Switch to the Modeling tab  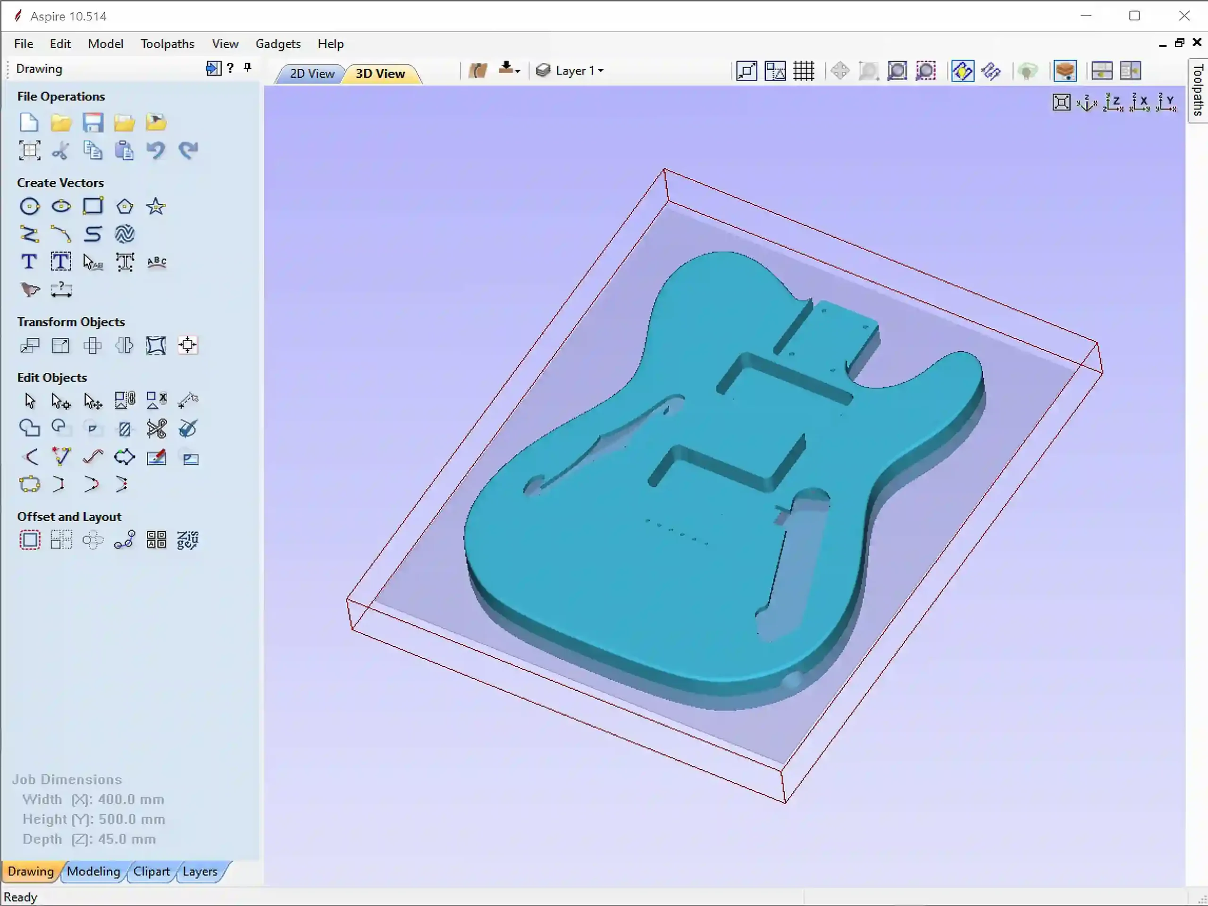(93, 871)
